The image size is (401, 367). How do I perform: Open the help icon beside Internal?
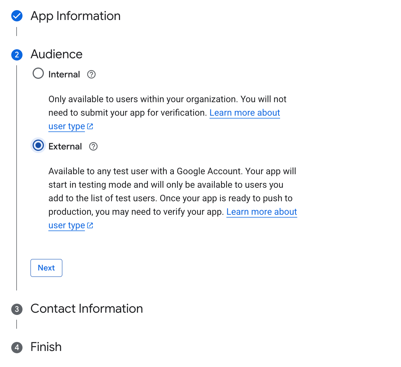click(x=91, y=75)
